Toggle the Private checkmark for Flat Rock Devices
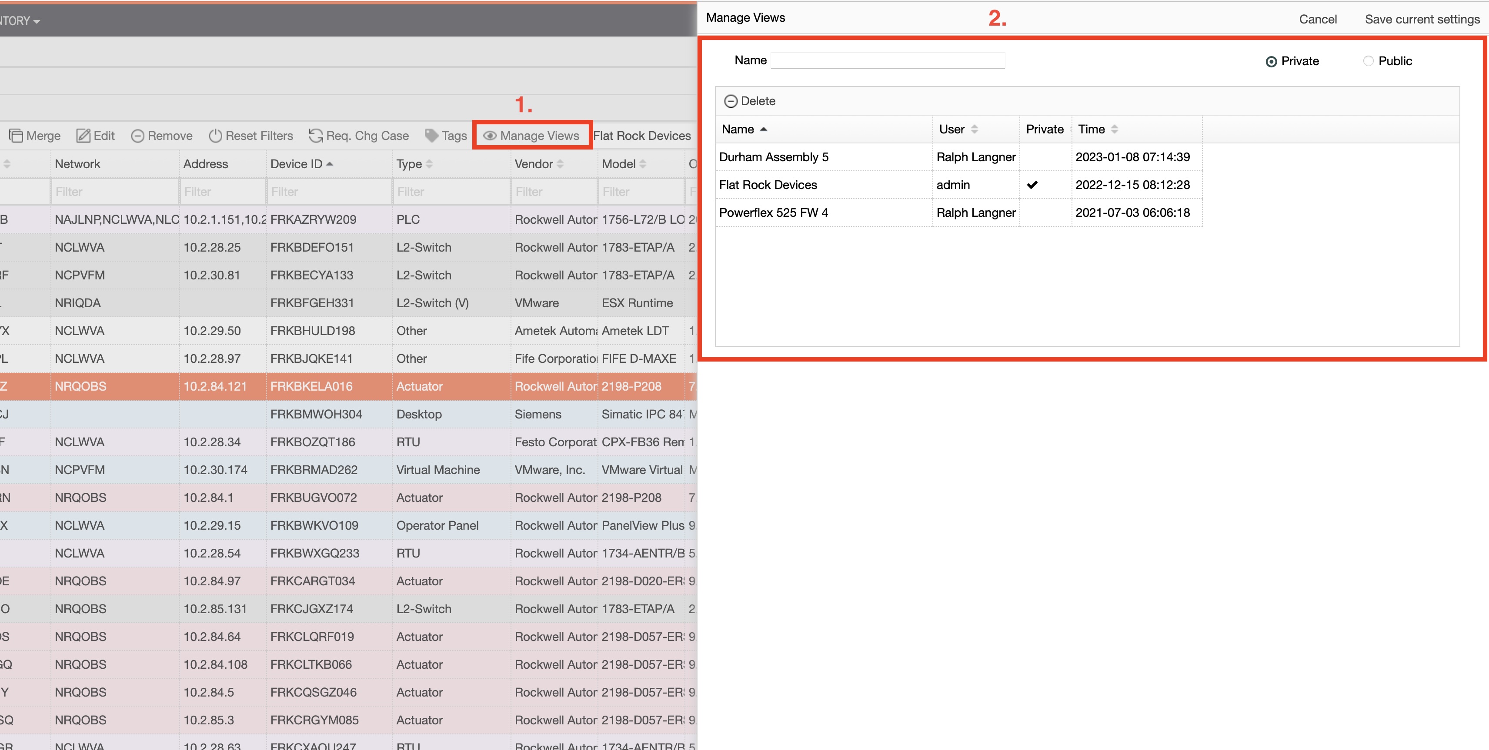Viewport: 1489px width, 750px height. (1032, 185)
